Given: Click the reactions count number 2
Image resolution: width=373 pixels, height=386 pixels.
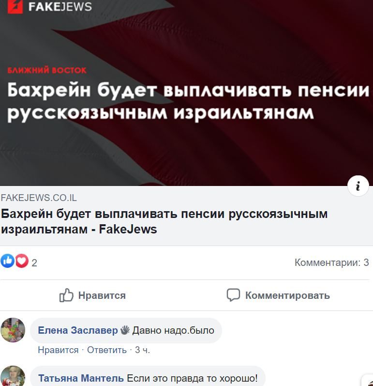Looking at the screenshot, I should 34,262.
